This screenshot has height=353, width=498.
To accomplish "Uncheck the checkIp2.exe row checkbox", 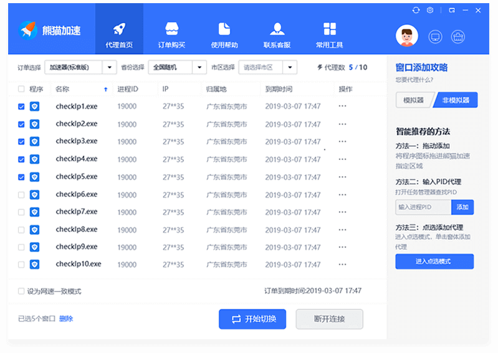I will [21, 124].
